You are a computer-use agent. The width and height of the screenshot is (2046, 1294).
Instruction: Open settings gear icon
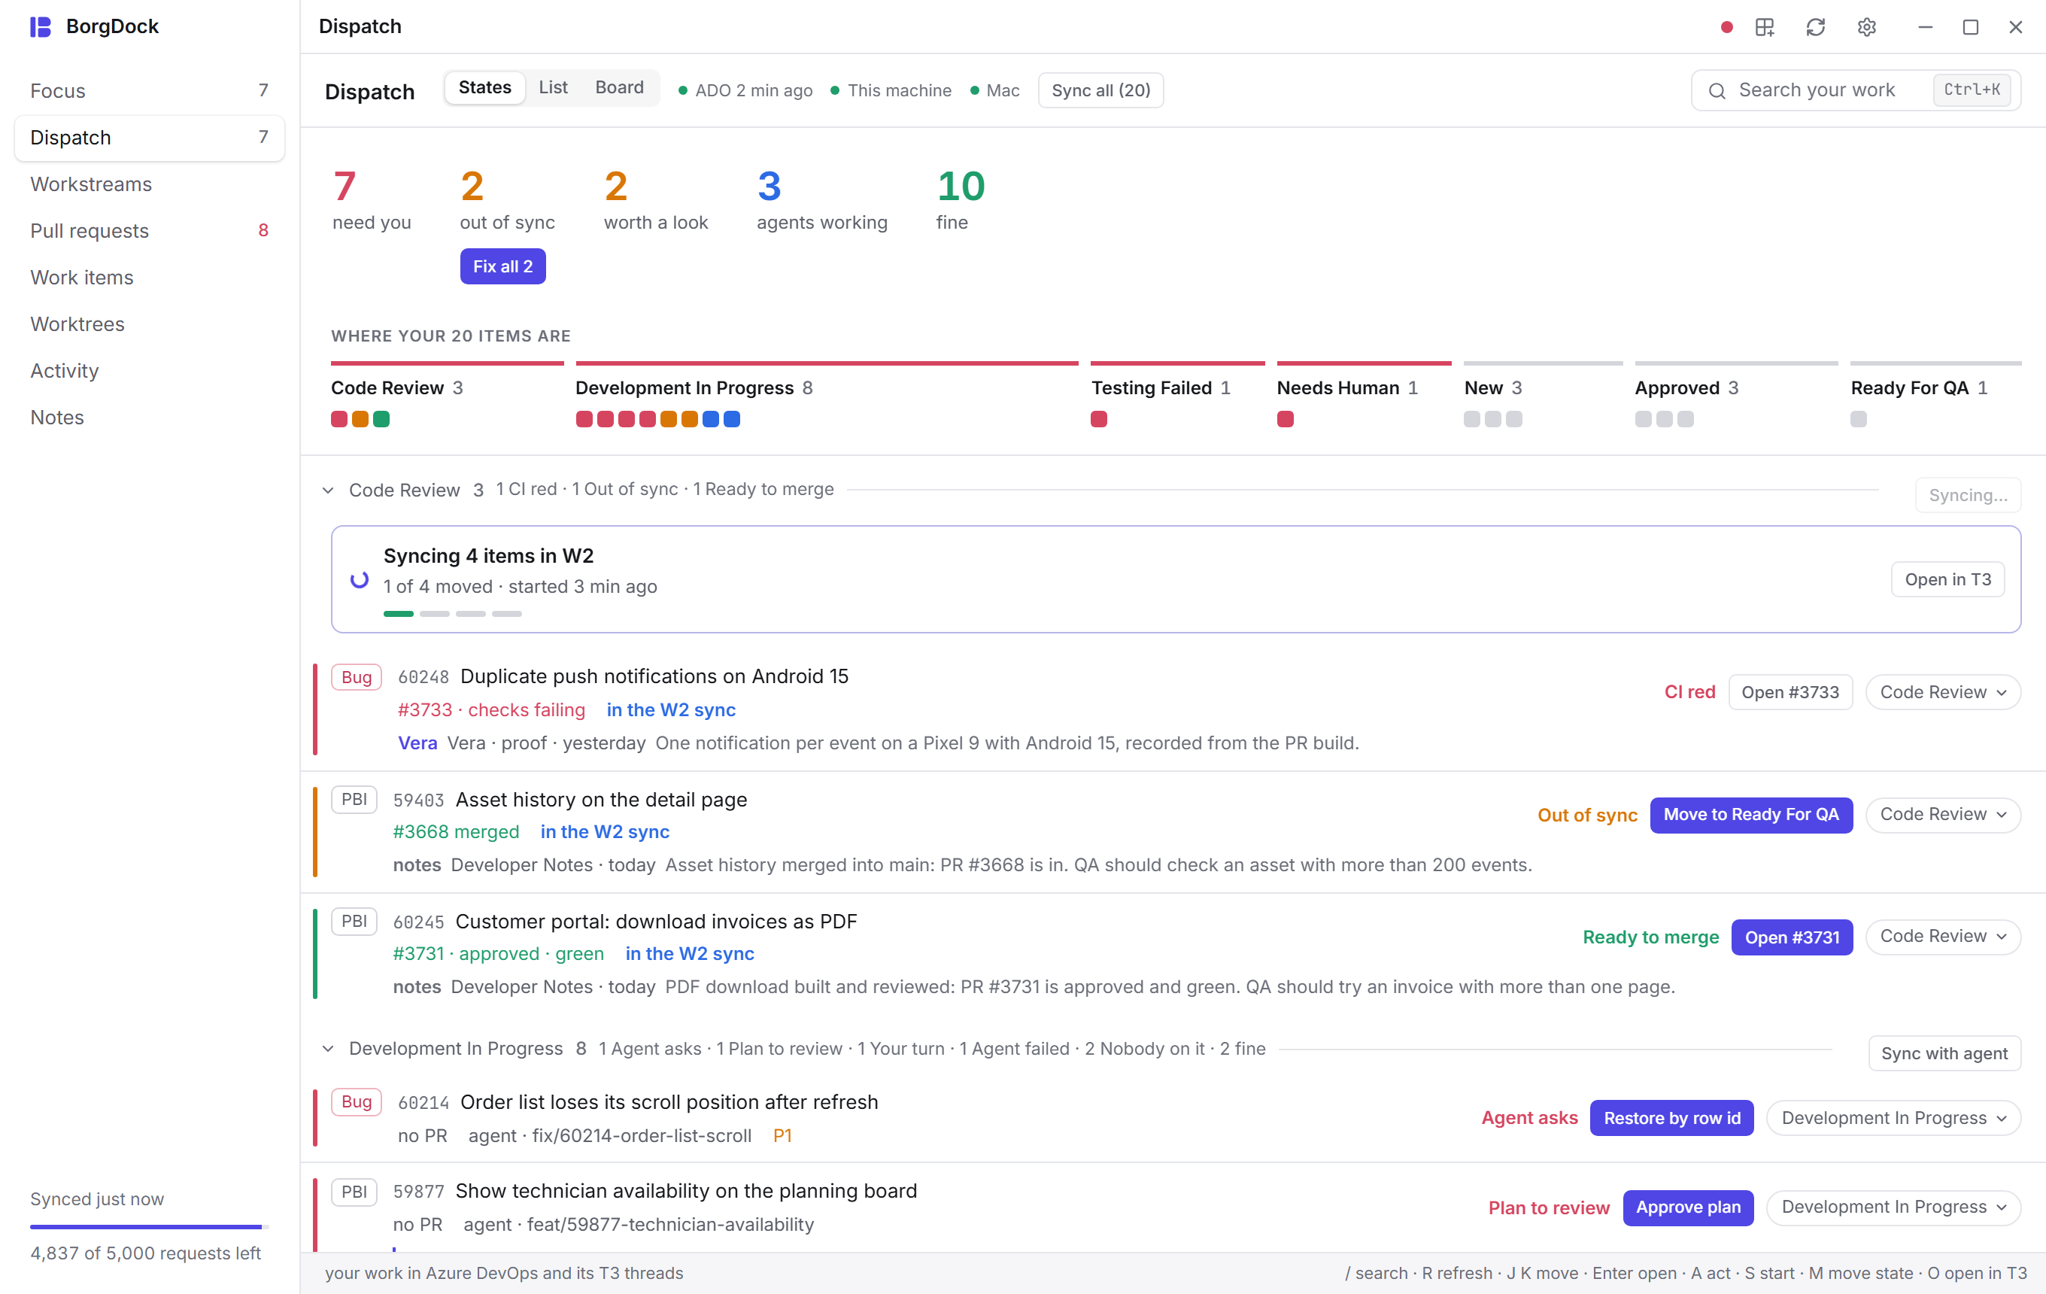pyautogui.click(x=1867, y=27)
